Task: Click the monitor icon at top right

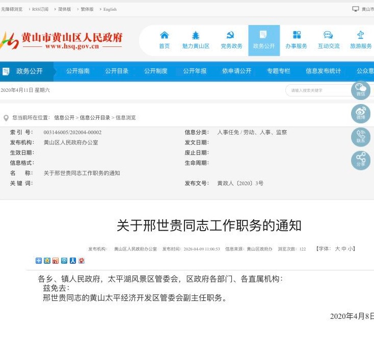Action: tap(355, 9)
